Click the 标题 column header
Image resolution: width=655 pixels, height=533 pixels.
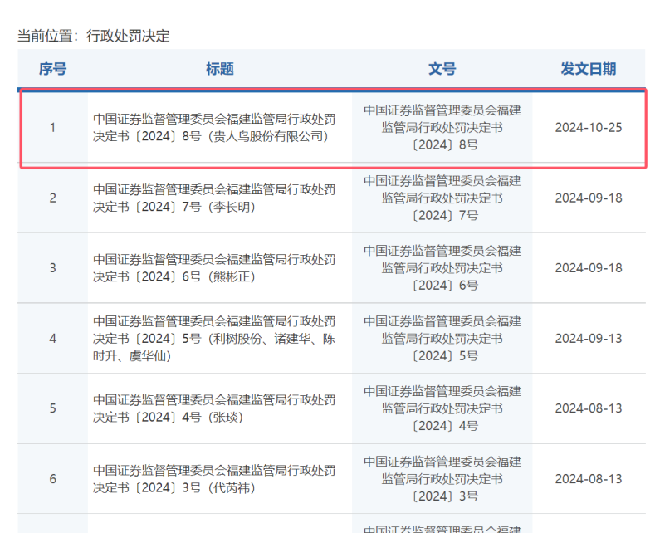(x=220, y=69)
